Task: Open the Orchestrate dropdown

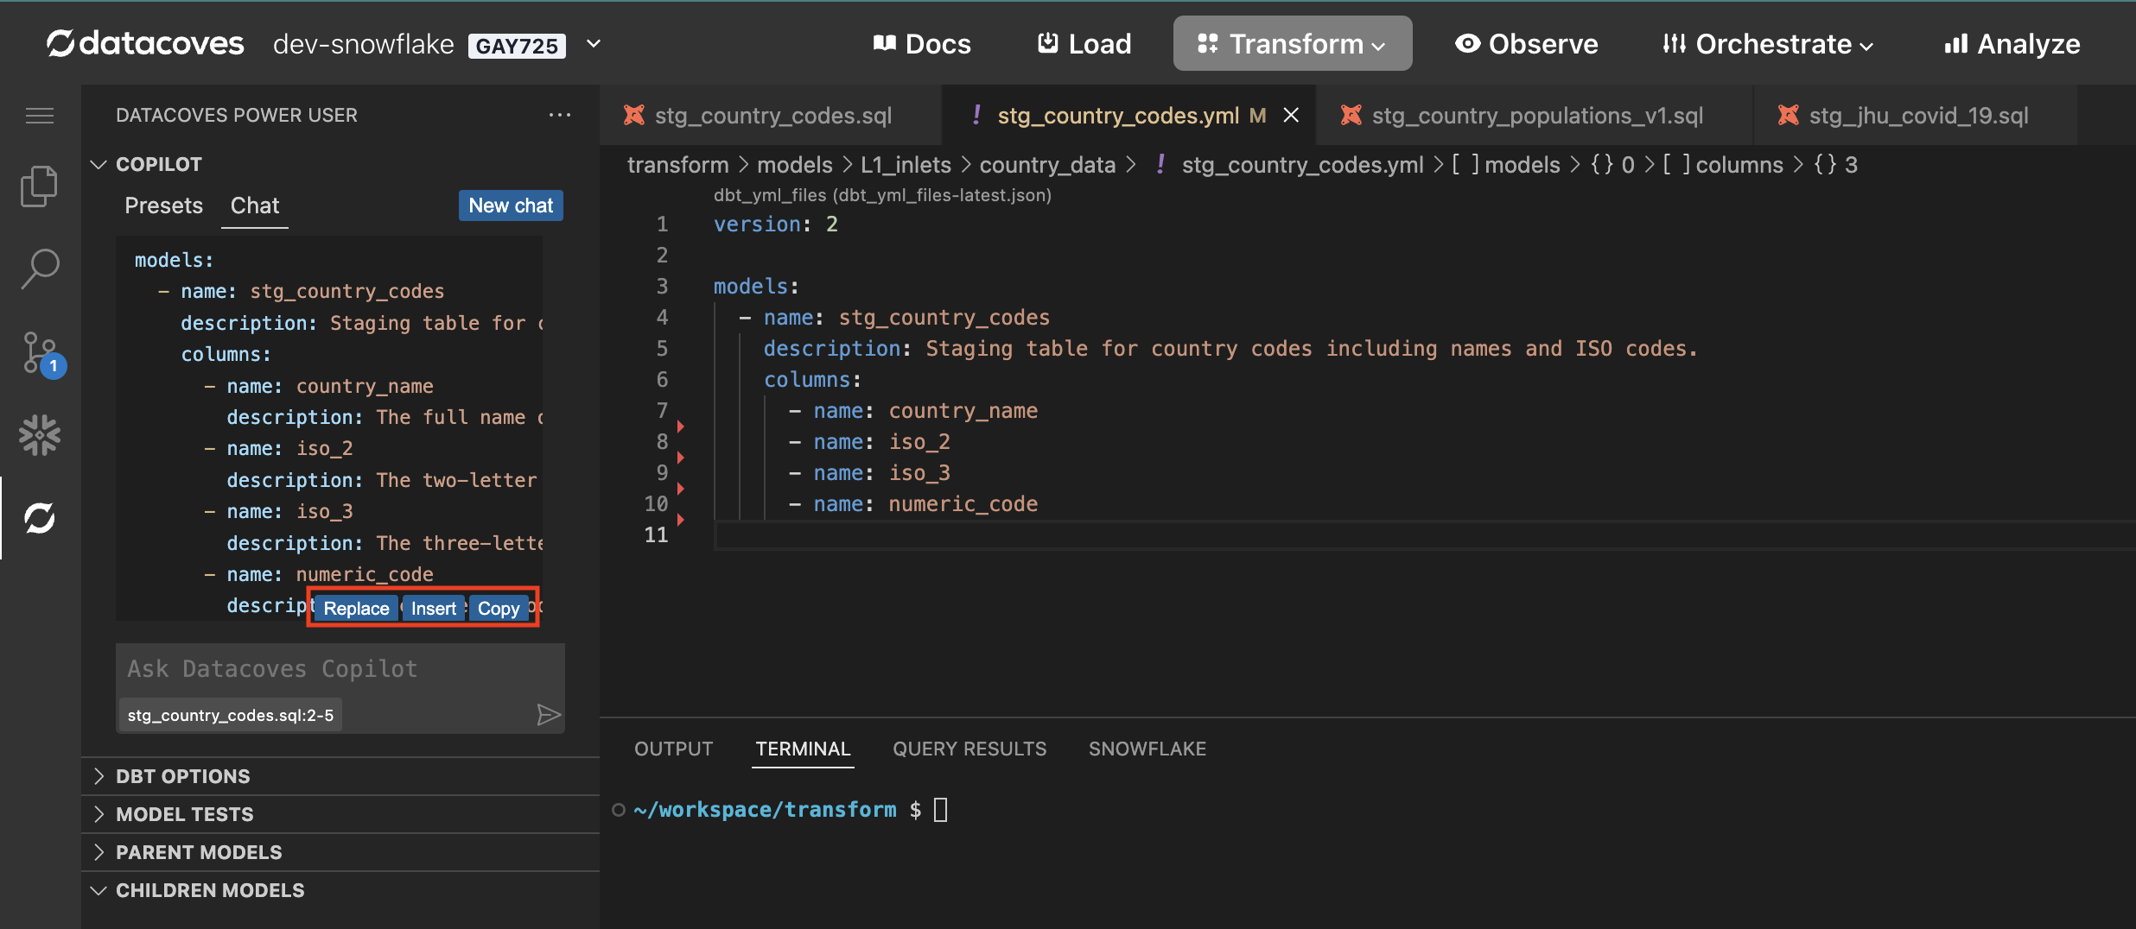Action: pos(1768,43)
